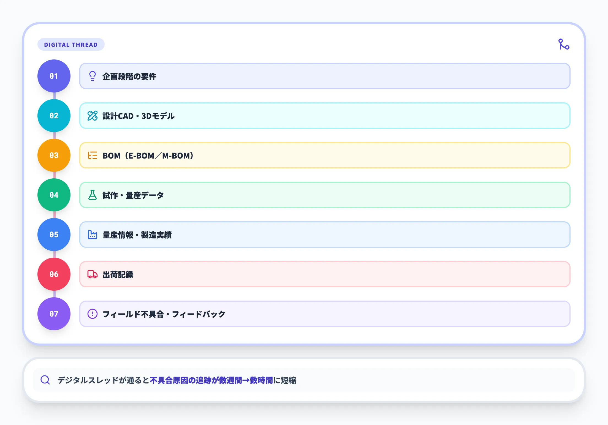Select step circle 01

[x=54, y=76]
